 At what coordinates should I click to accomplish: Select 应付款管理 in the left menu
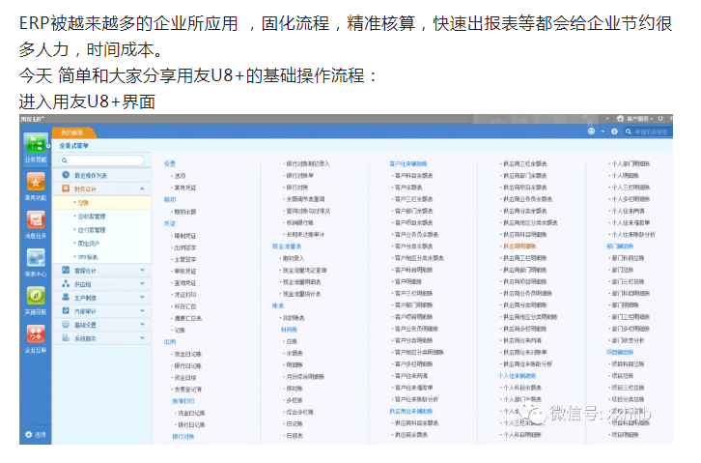[x=92, y=230]
